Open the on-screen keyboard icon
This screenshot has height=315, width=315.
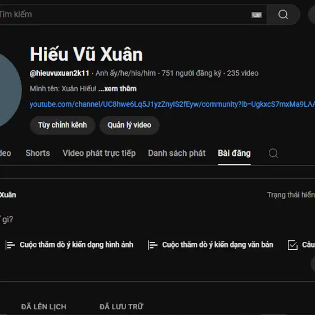[256, 15]
